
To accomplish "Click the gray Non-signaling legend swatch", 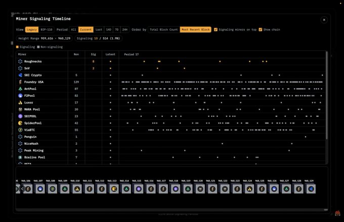I will [38, 47].
